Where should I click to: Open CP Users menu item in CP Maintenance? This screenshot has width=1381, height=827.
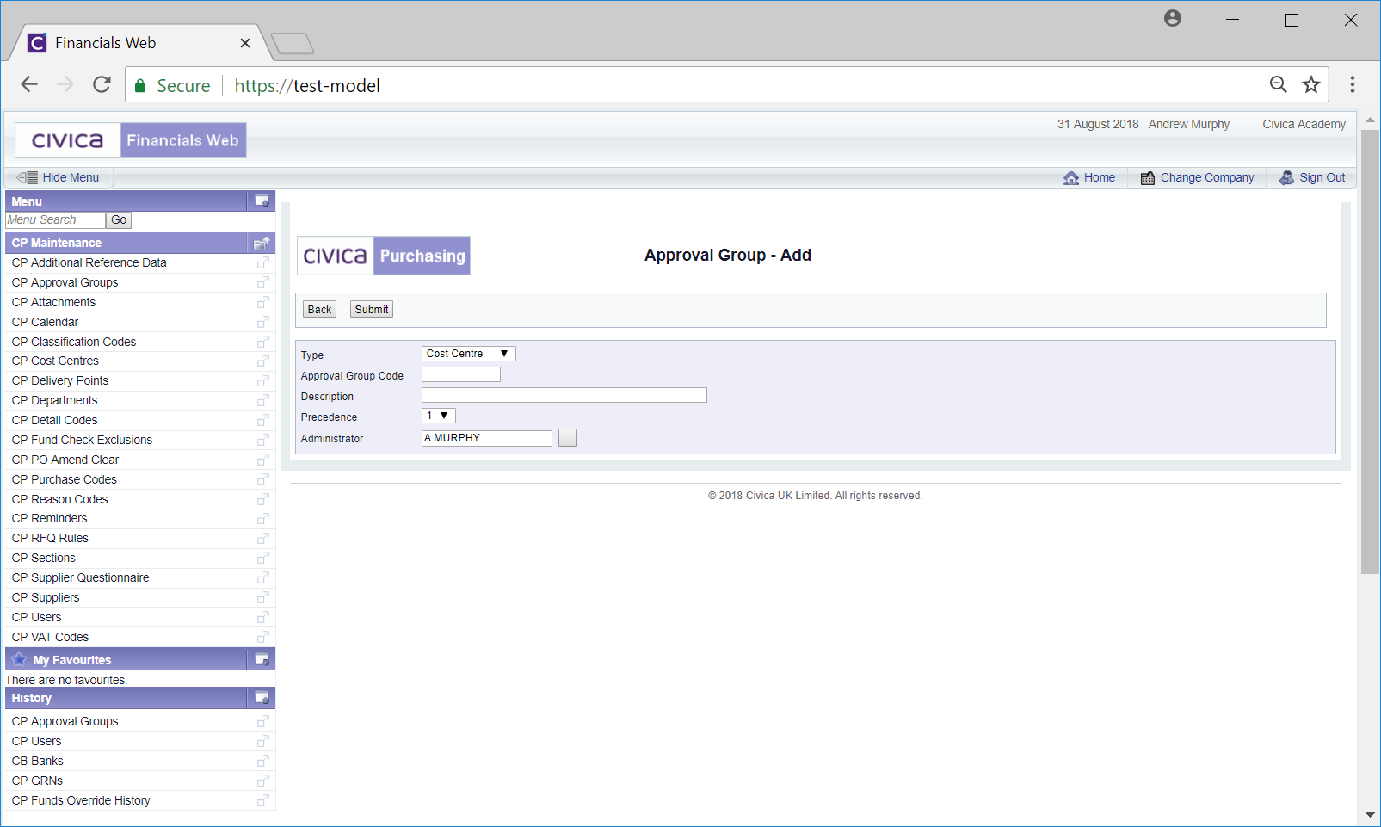[x=37, y=618]
